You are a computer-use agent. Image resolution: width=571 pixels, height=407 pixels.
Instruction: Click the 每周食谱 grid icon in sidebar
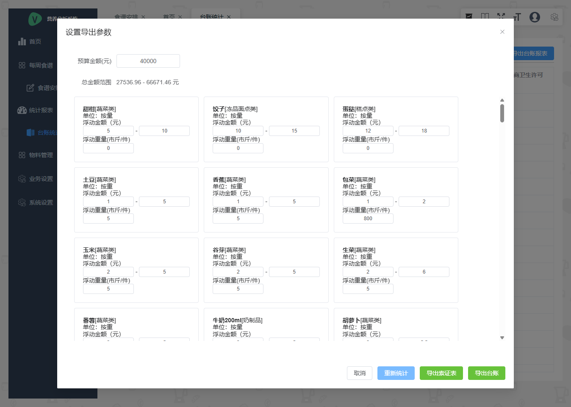22,65
